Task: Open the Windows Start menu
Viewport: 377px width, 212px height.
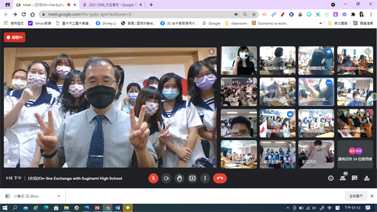Action: [5, 208]
